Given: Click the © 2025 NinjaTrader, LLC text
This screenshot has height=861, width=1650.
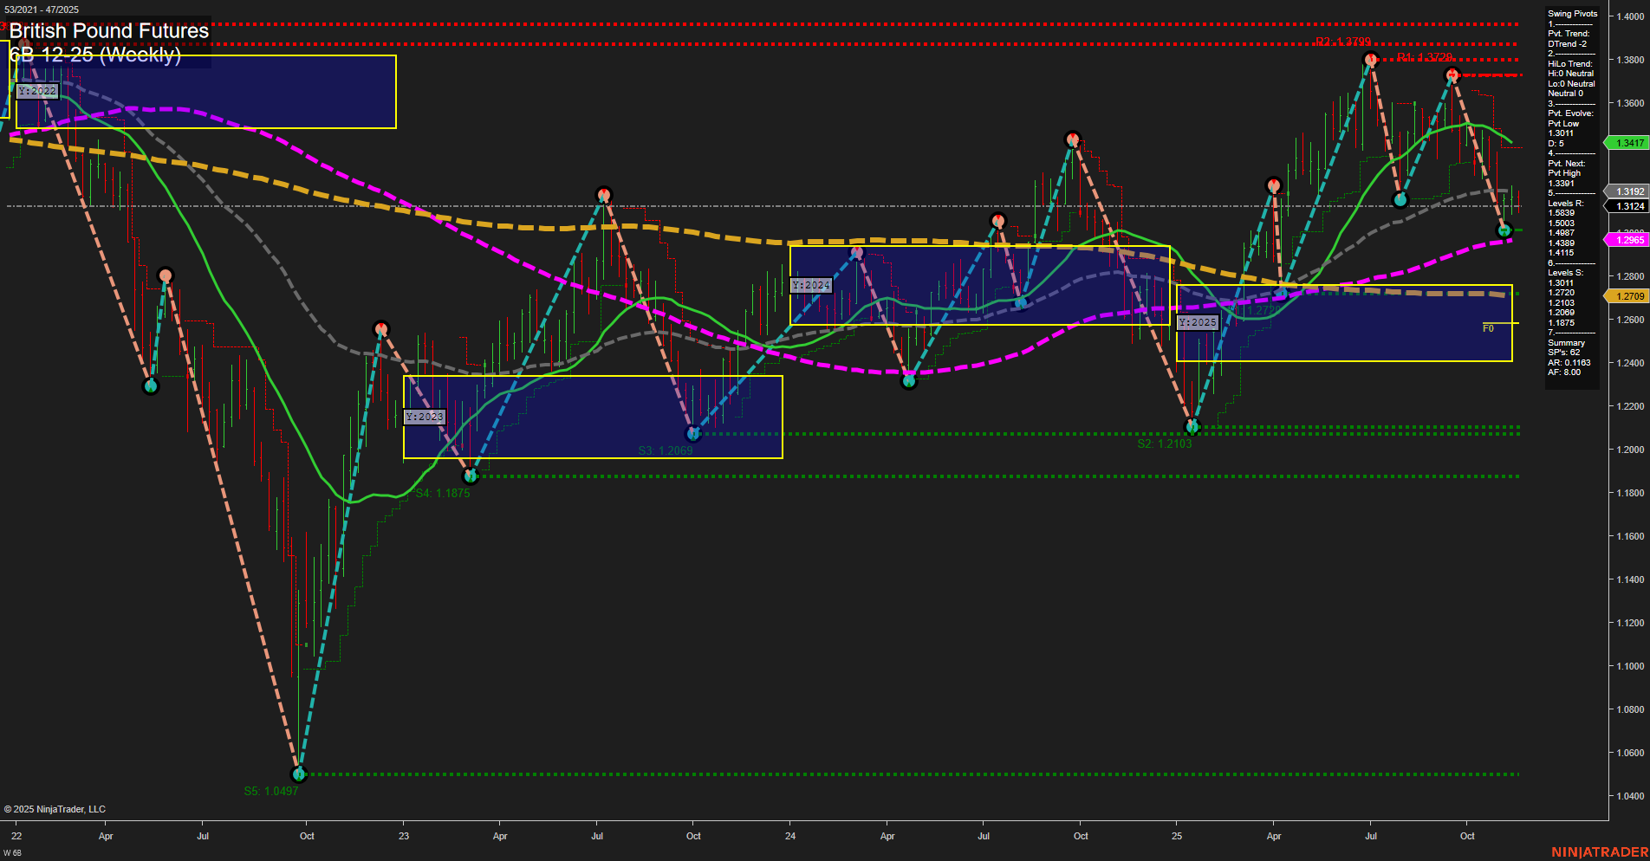Looking at the screenshot, I should [56, 808].
